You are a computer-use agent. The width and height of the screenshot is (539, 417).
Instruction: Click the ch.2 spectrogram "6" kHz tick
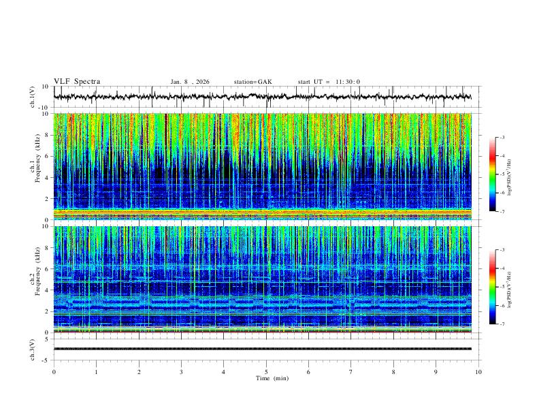click(x=47, y=269)
